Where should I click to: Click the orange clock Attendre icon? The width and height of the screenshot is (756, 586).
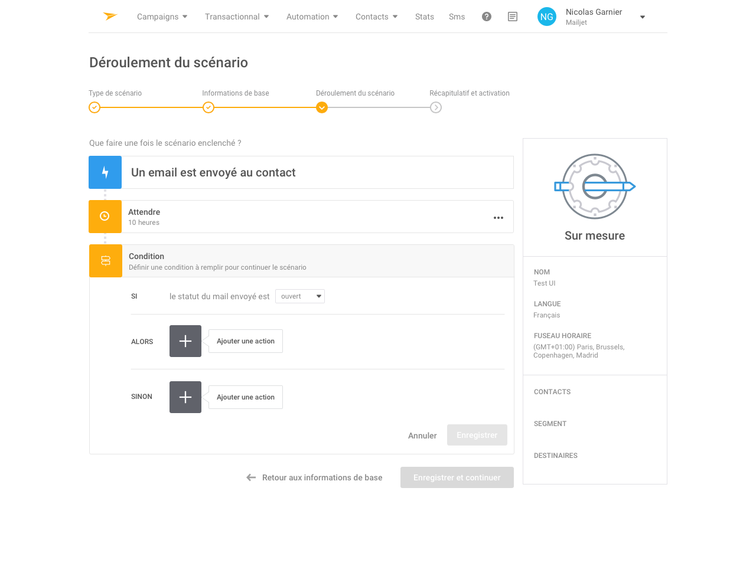tap(105, 217)
